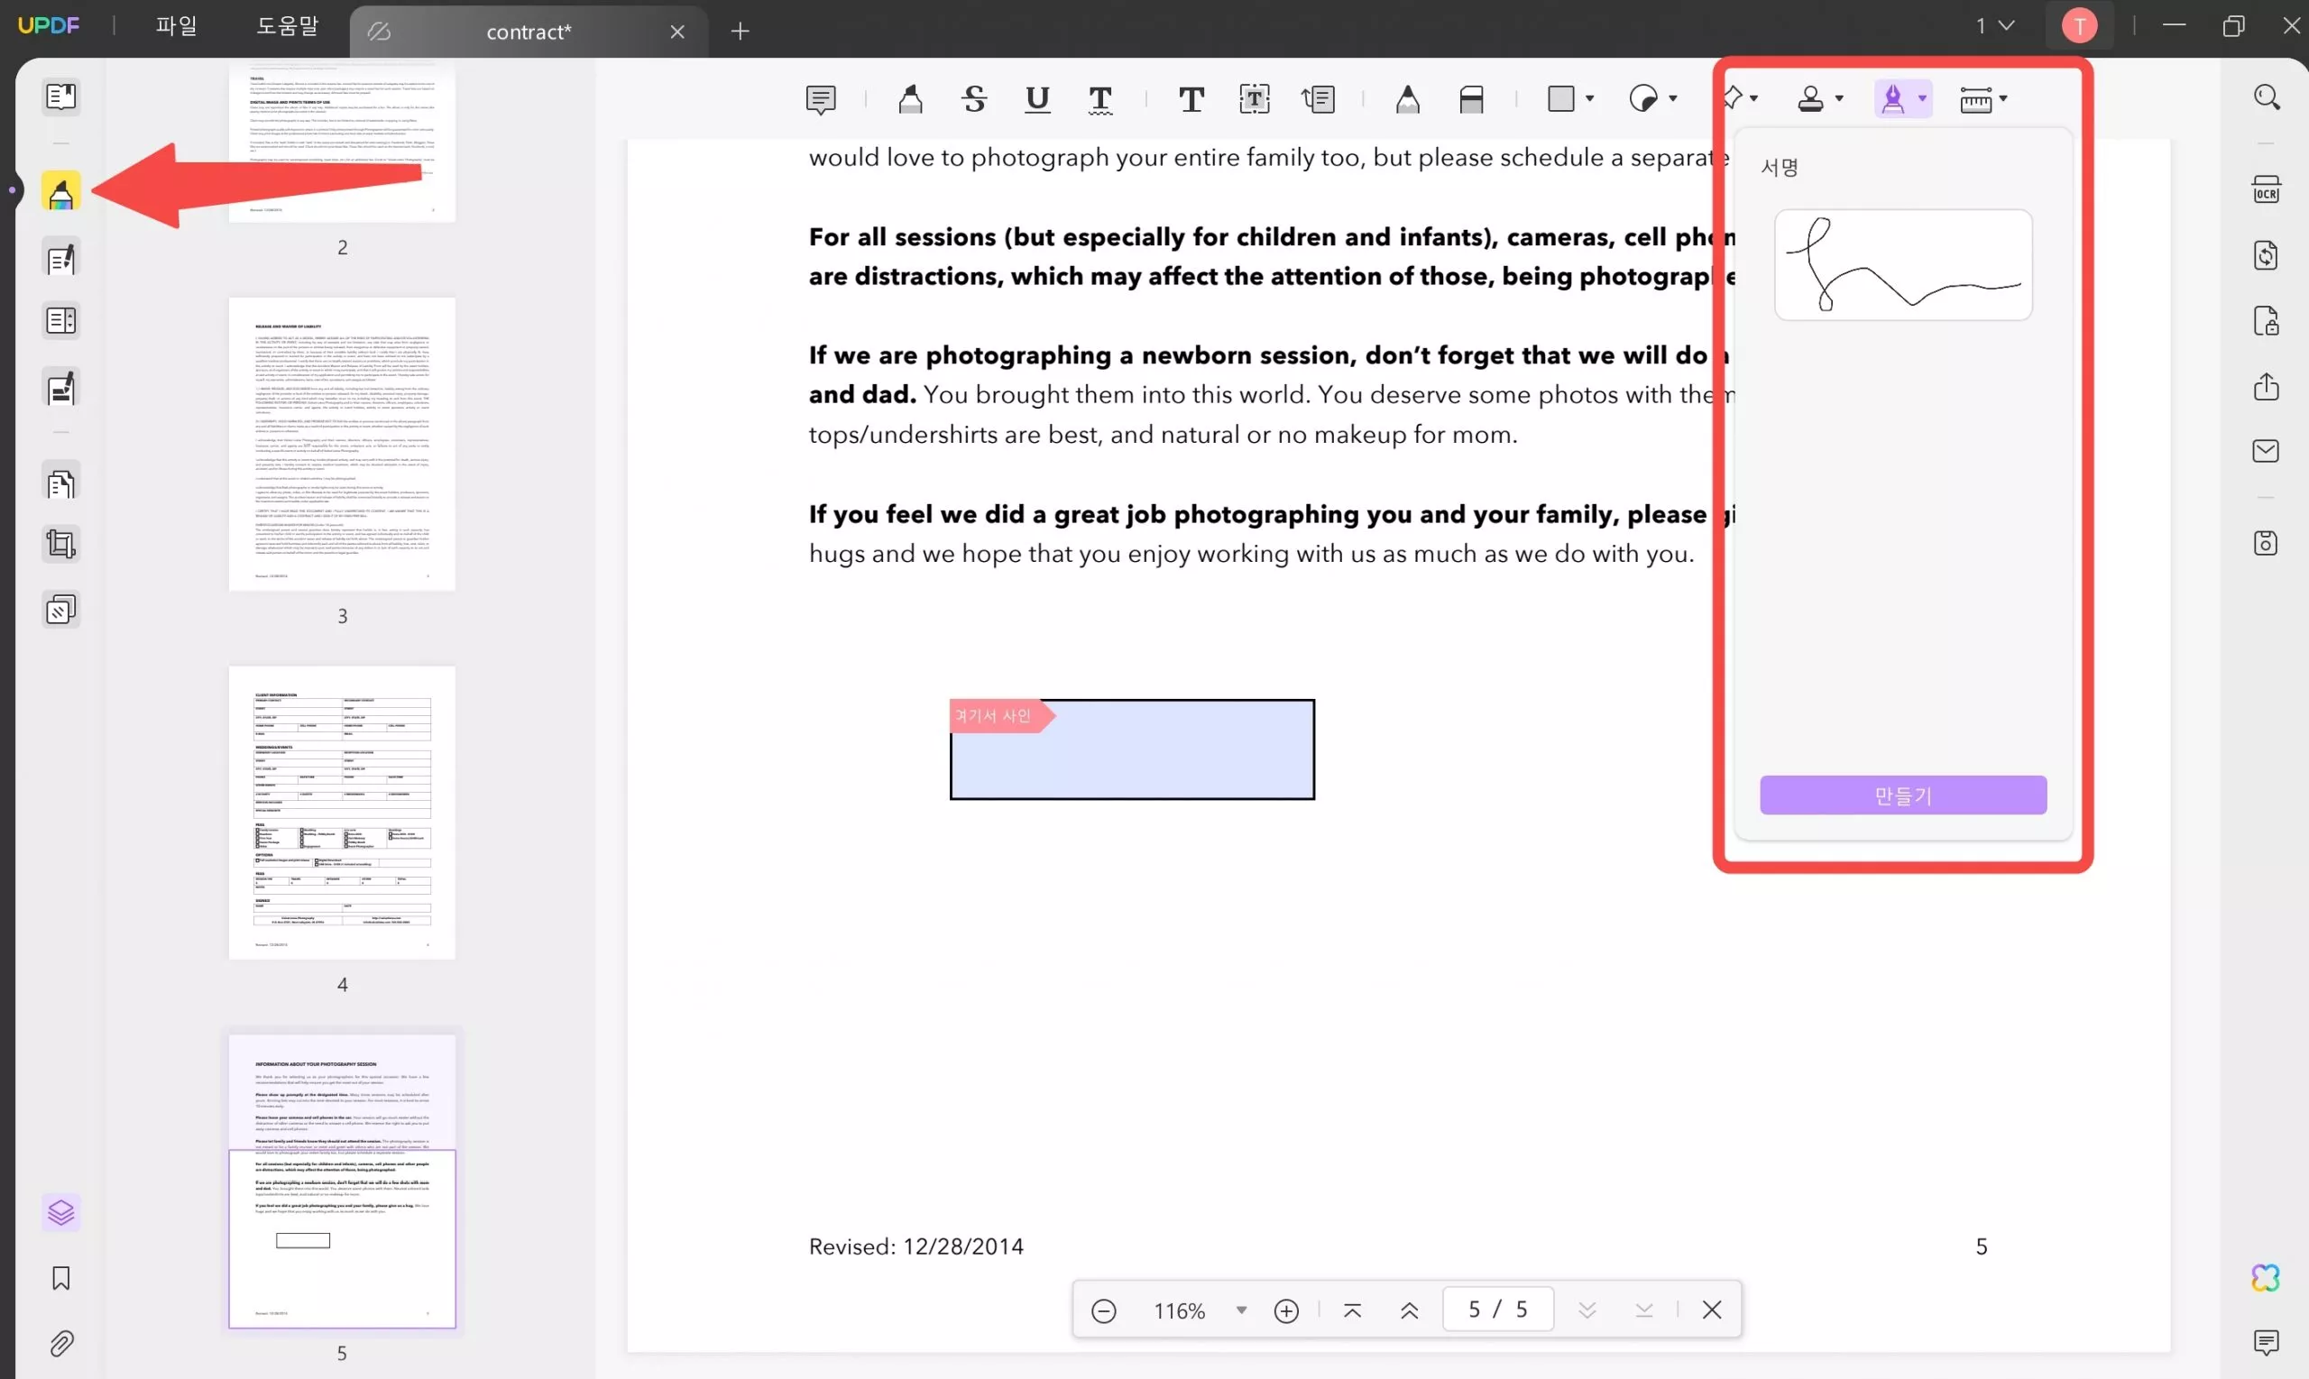Open the 파일 menu
This screenshot has height=1379, width=2309.
177,27
